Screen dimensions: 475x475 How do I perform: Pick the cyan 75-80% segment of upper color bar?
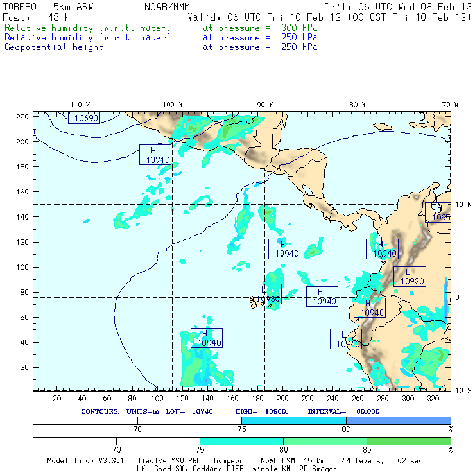point(294,420)
